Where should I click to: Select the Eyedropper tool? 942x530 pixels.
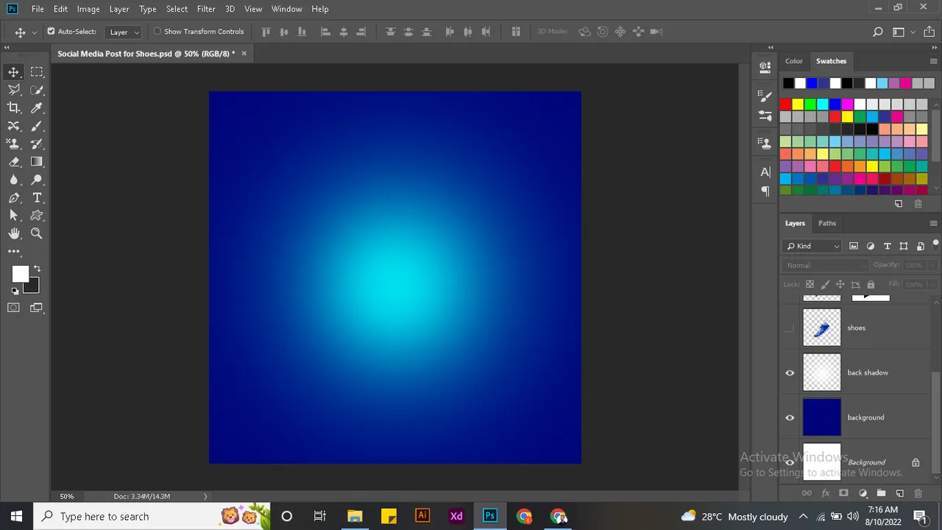point(37,107)
